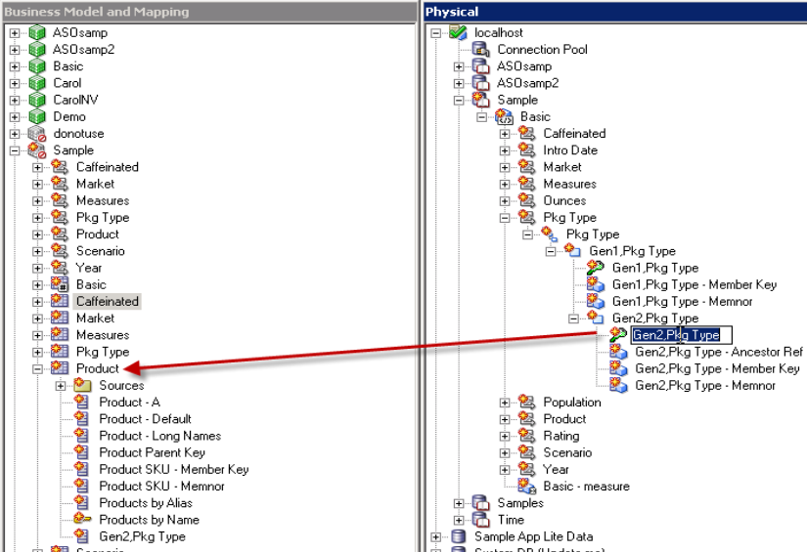
Task: Click the Products by Name key icon
Action: click(x=83, y=520)
